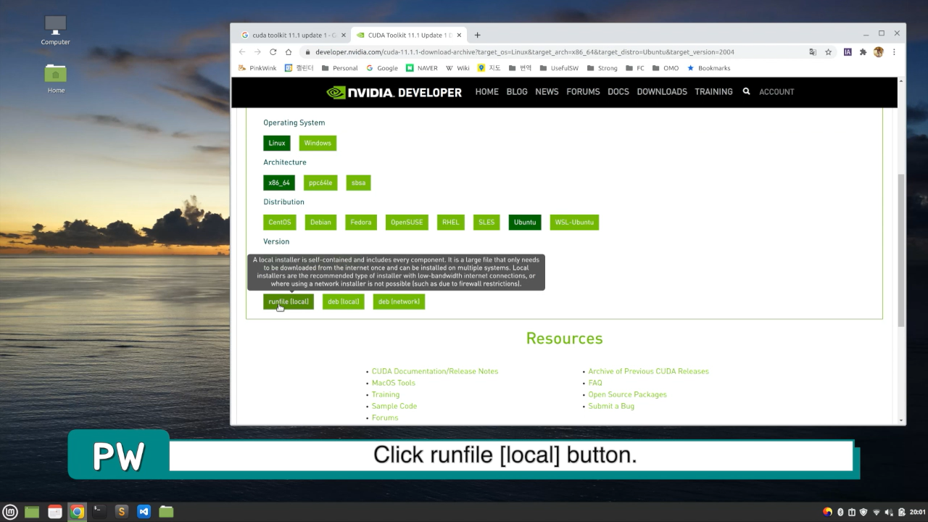Screen dimensions: 928x522
Task: Choose WSL-Ubuntu distribution
Action: pyautogui.click(x=574, y=222)
